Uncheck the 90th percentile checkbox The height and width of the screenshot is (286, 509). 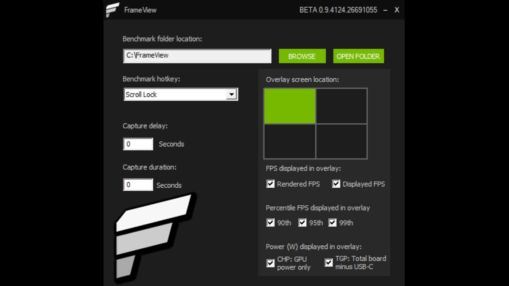270,222
